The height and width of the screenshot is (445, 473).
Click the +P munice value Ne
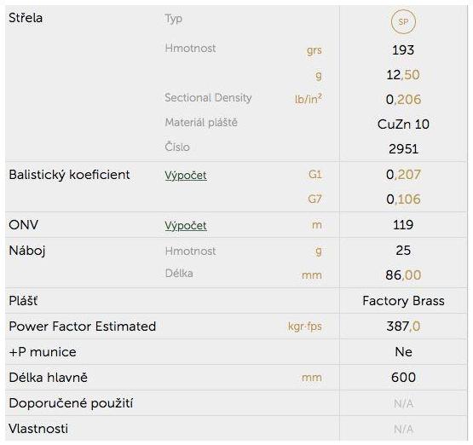pyautogui.click(x=403, y=352)
